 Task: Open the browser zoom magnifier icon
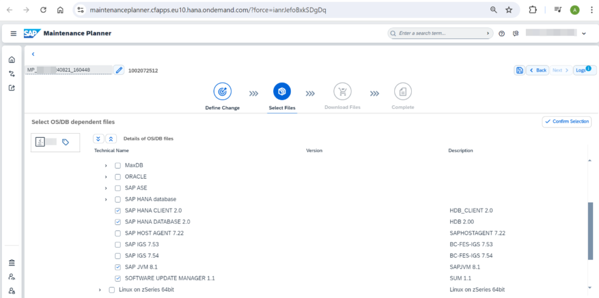click(x=494, y=11)
